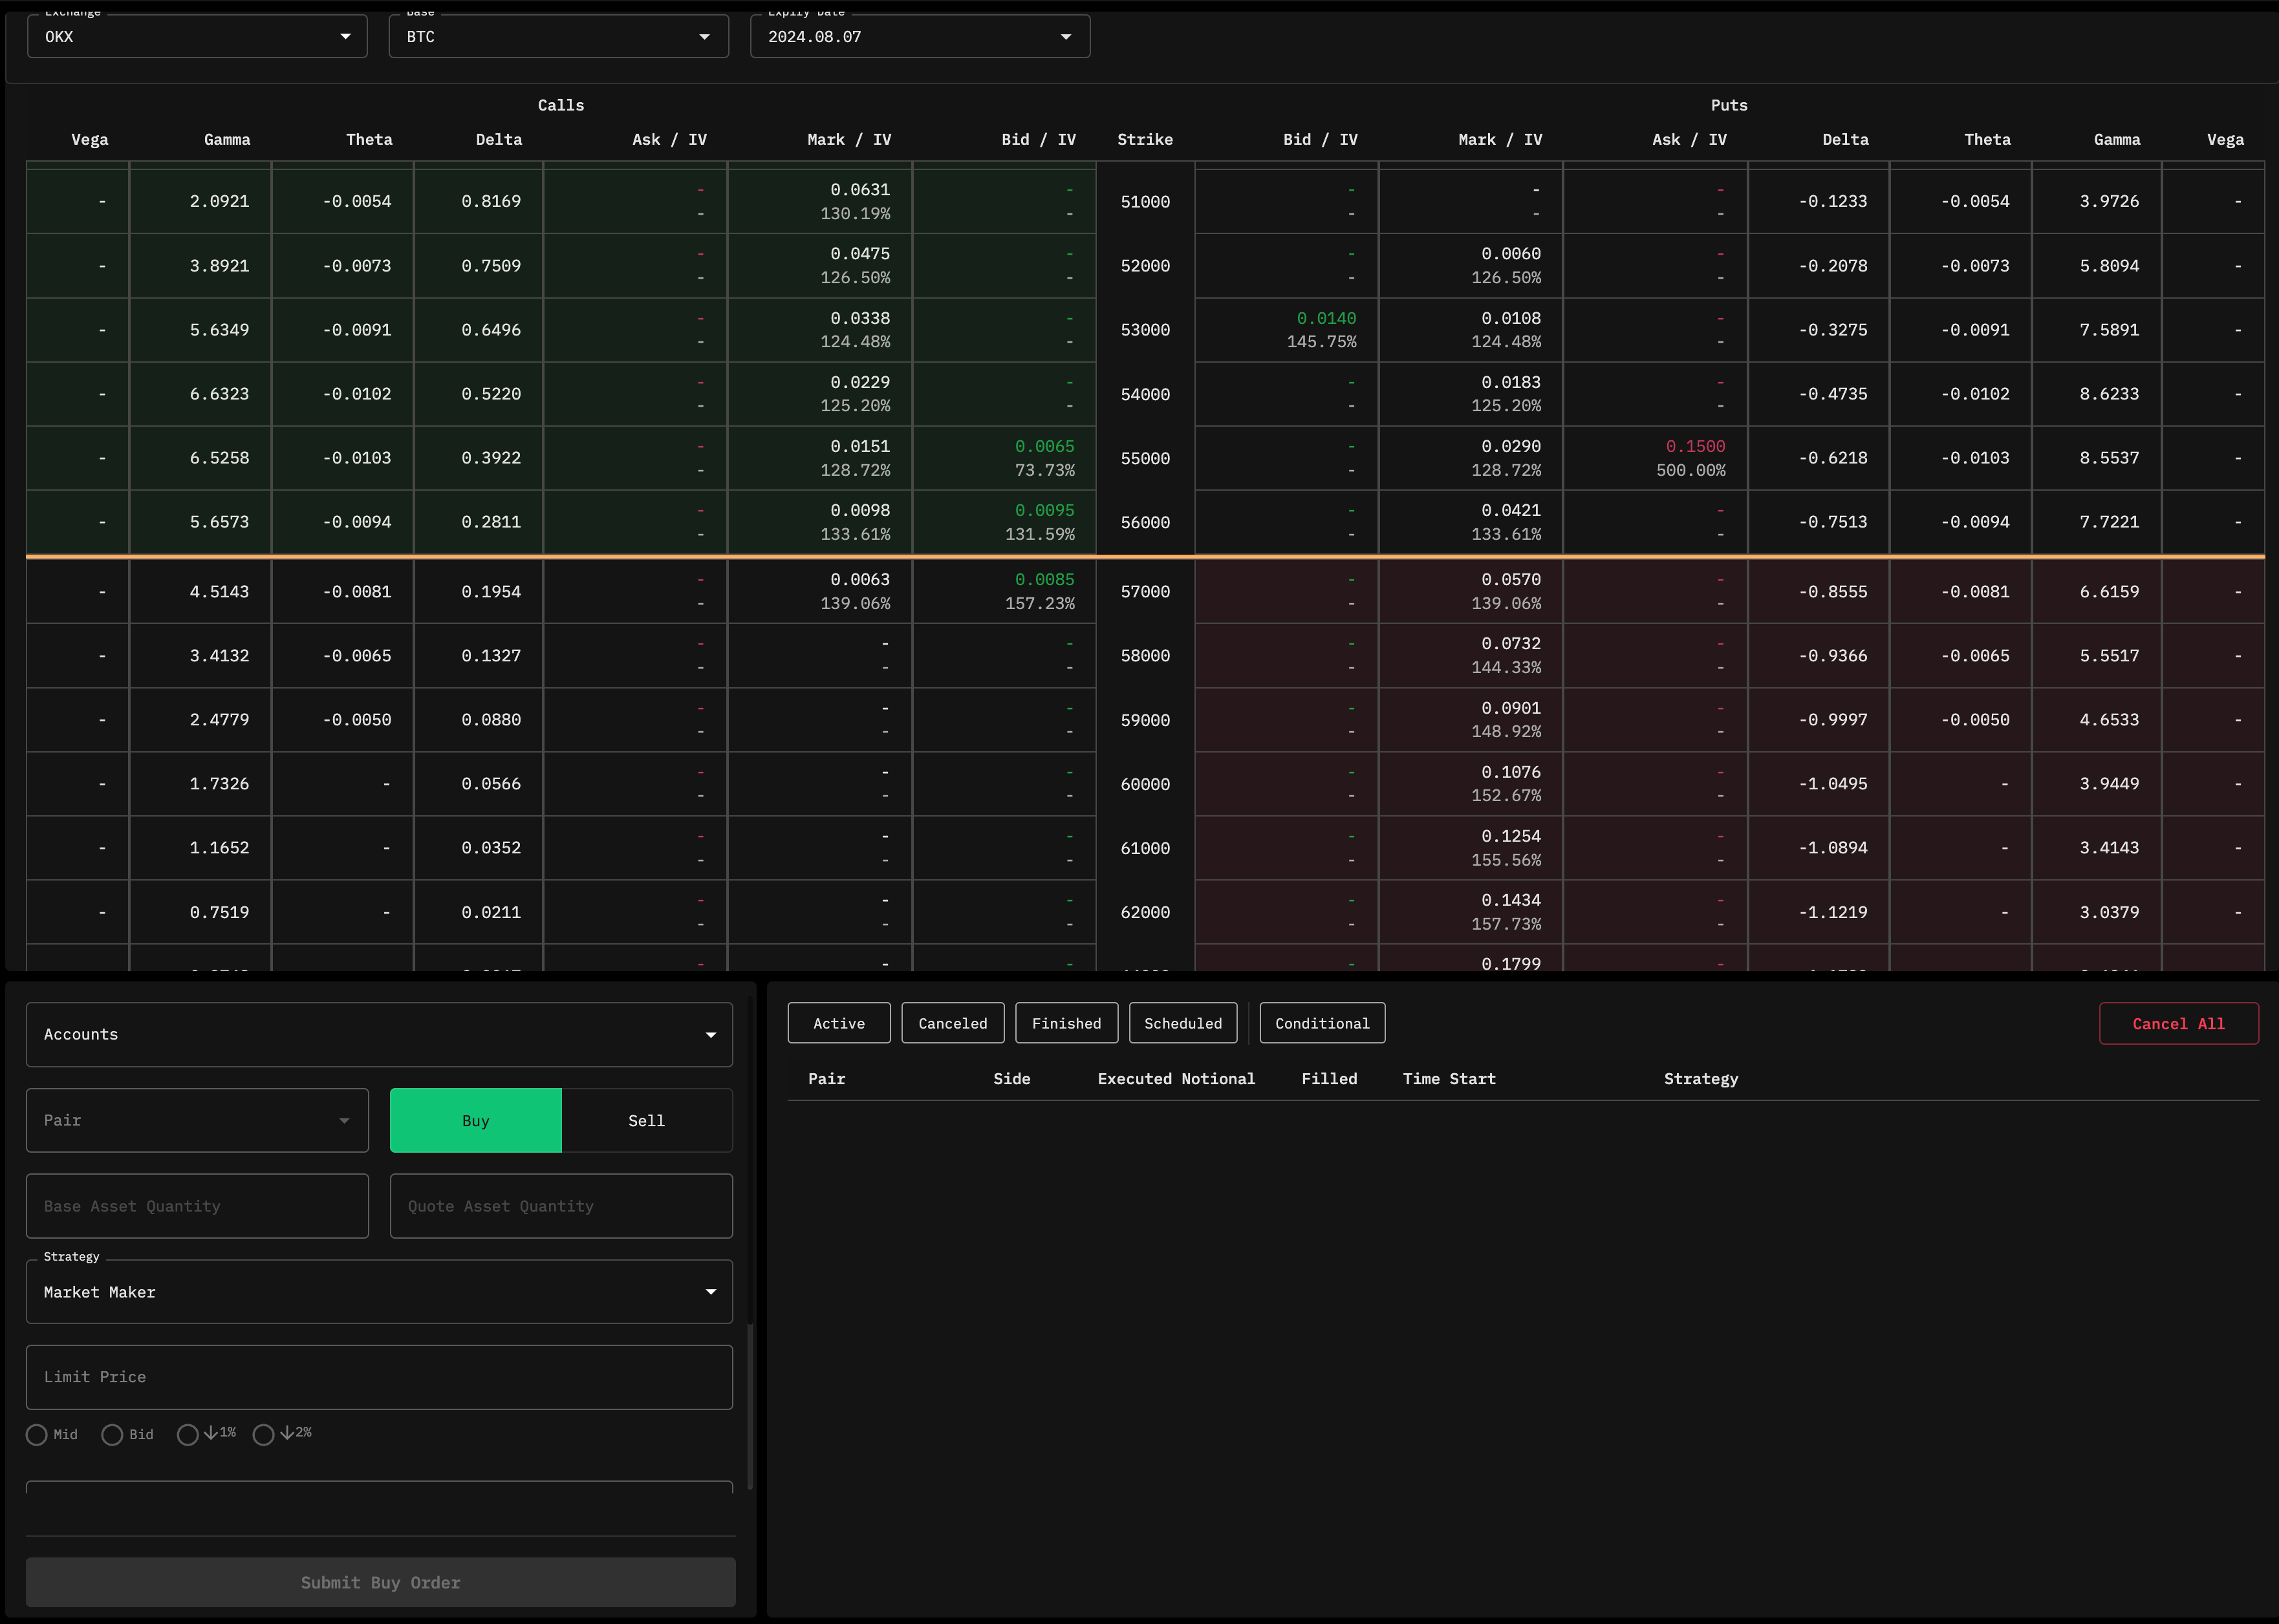Open the Exchange OKX dropdown arrow
Screen dimensions: 2279x1624
[345, 37]
